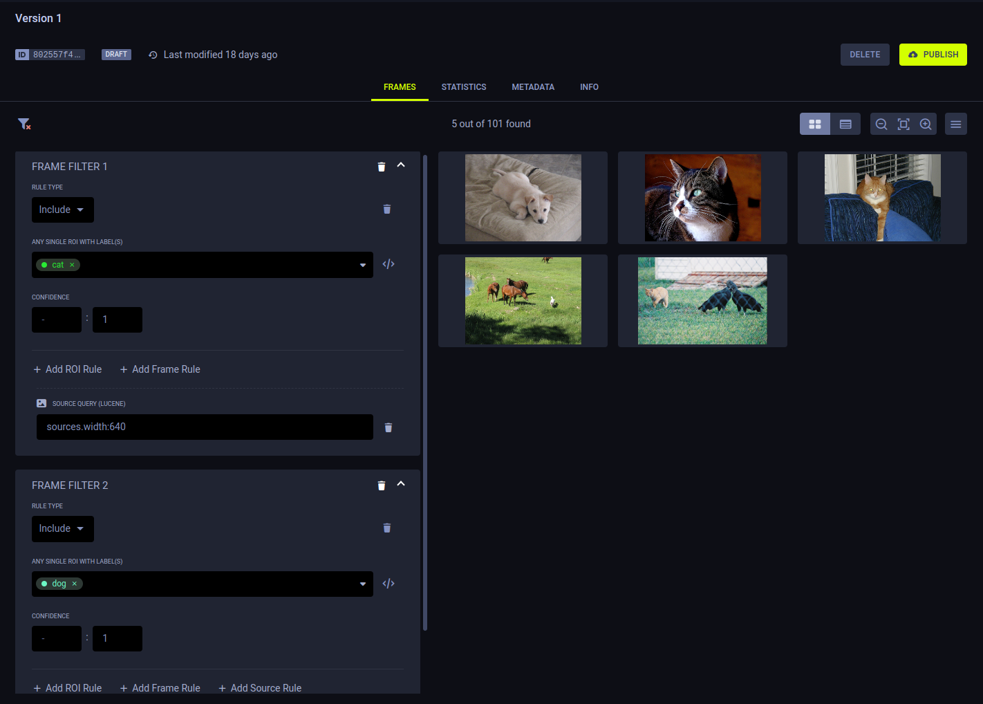Remove the cat label chip
Image resolution: width=983 pixels, height=704 pixels.
pos(72,264)
